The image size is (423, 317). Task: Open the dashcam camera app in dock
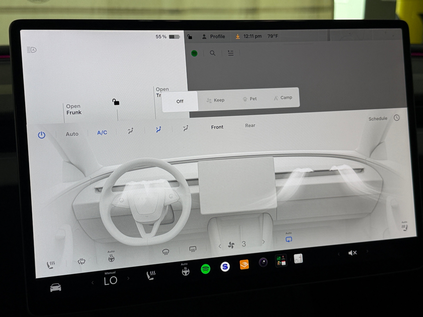(263, 262)
